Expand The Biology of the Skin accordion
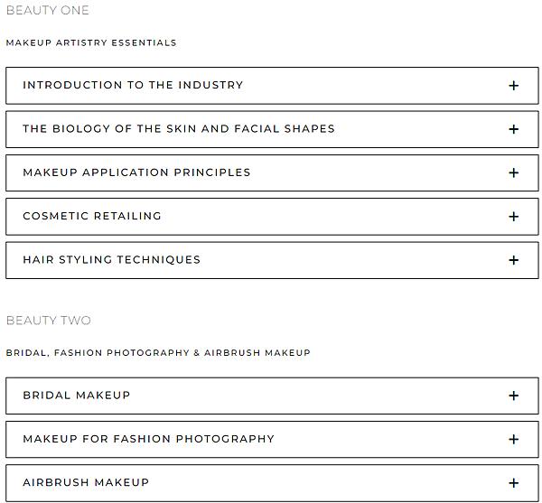The image size is (542, 503). point(179,129)
